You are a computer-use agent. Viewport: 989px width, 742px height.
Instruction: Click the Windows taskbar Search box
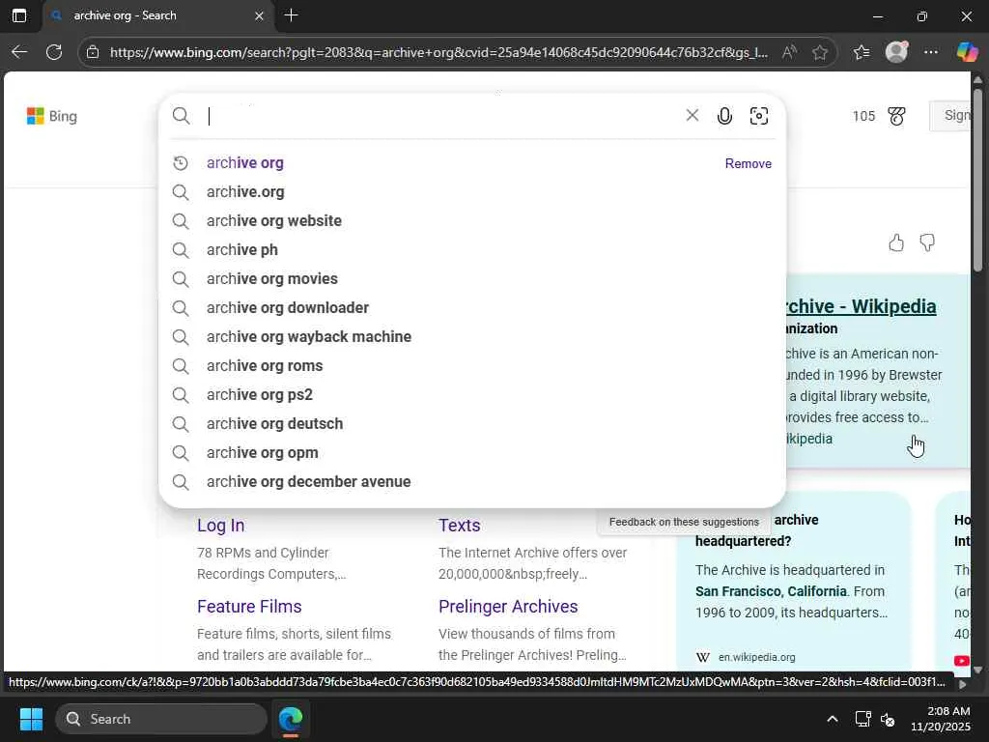point(161,719)
